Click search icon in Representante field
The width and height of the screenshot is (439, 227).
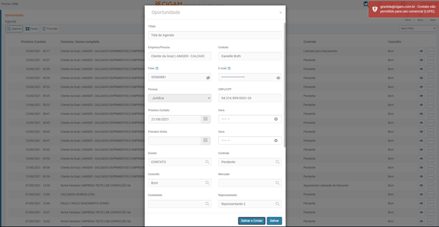point(277,204)
